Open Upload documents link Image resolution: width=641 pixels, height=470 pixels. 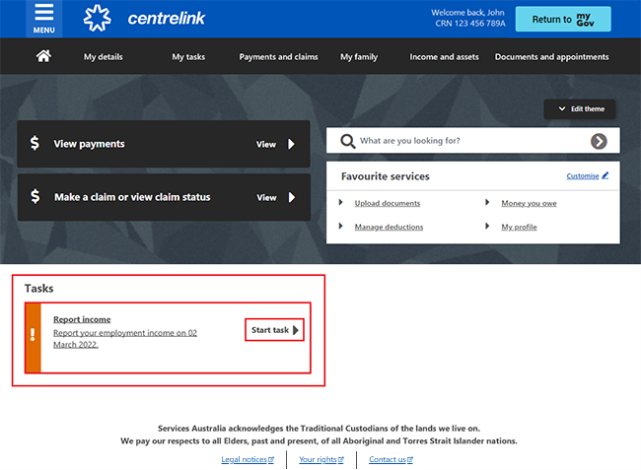pos(388,203)
